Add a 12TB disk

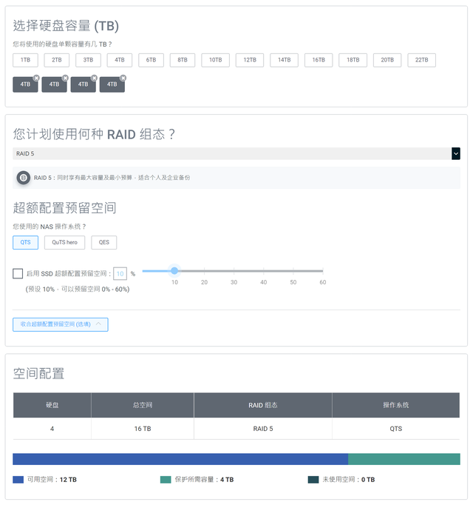click(x=250, y=60)
